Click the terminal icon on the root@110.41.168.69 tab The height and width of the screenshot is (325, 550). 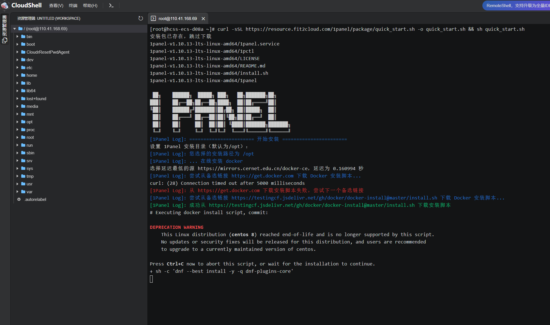[153, 18]
